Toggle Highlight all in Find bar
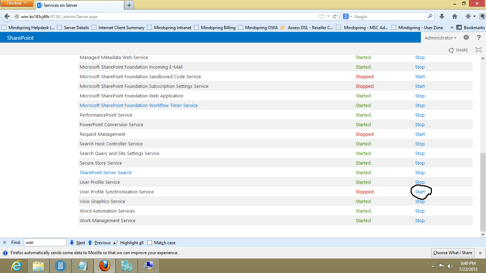 128,242
